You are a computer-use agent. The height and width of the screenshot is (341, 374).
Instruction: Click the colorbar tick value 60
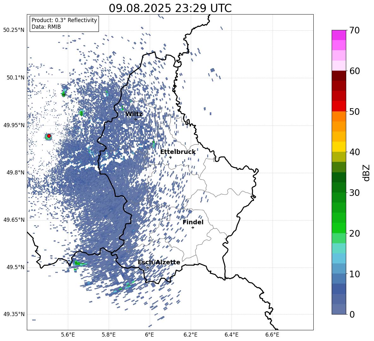[x=354, y=71]
